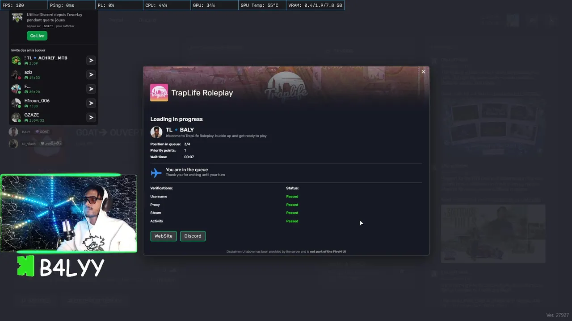Viewport: 572px width, 321px height.
Task: Click BALY's avatar in background Discord chat
Action: click(x=13, y=132)
